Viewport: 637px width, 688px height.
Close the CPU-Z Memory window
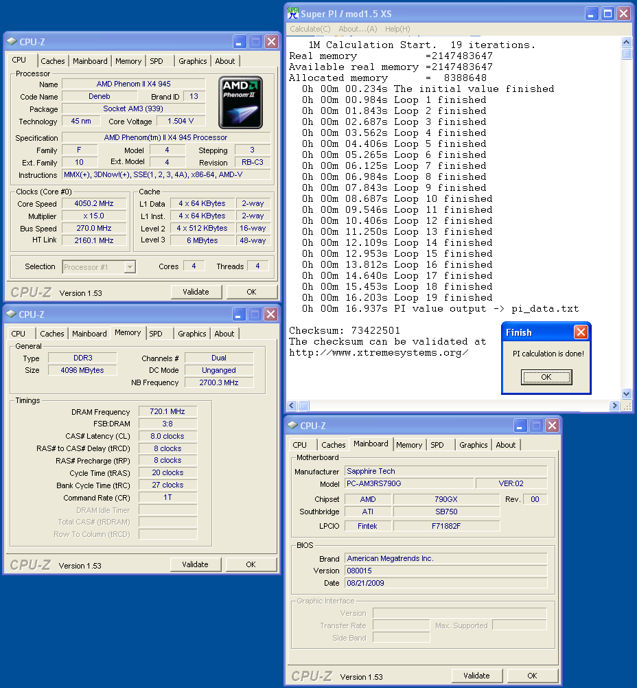point(271,314)
